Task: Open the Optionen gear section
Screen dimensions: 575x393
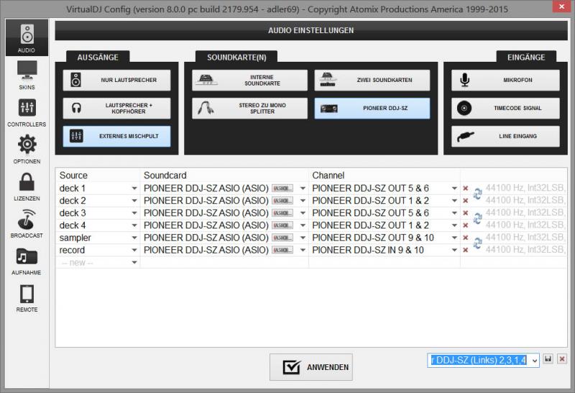Action: 27,149
